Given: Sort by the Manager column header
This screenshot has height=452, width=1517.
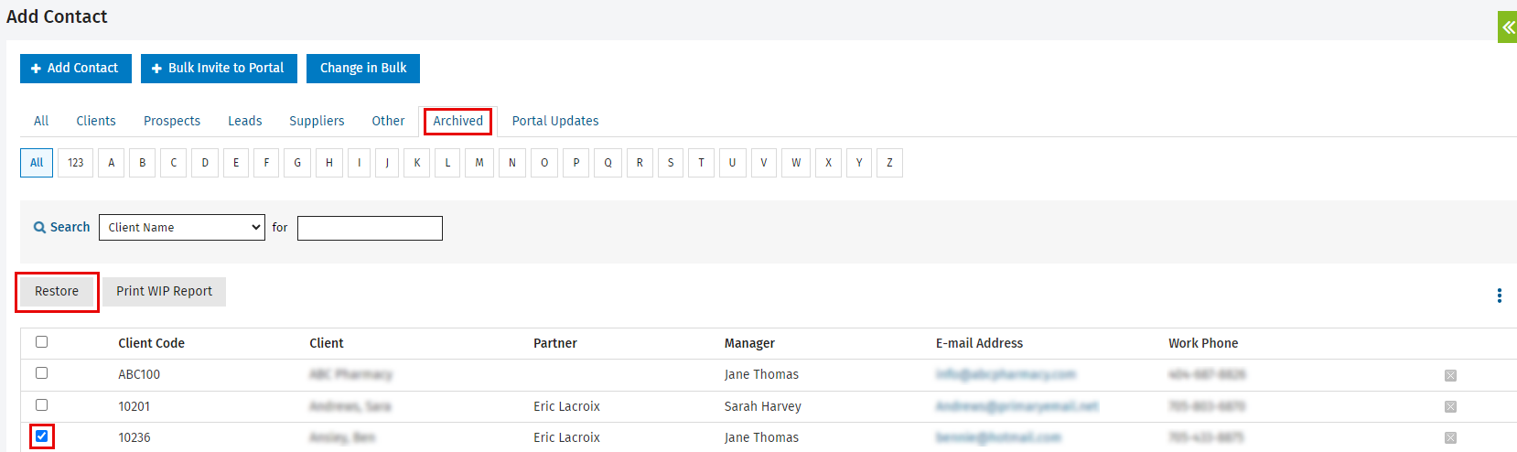Looking at the screenshot, I should coord(749,343).
